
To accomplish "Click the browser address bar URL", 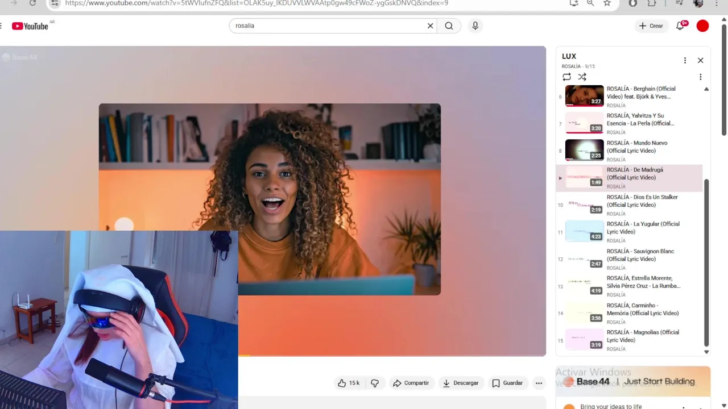I will [257, 3].
